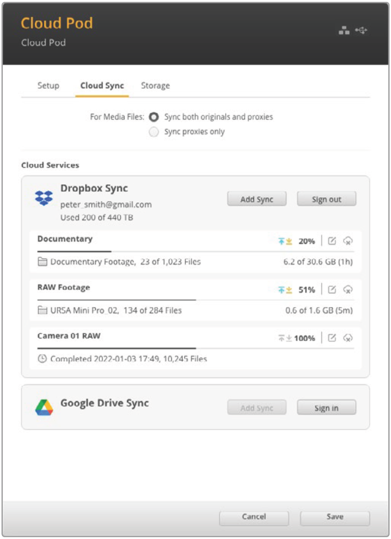Remove the Camera 01 RAW cloud sync
Screen dimensions: 391x539
(x=348, y=338)
